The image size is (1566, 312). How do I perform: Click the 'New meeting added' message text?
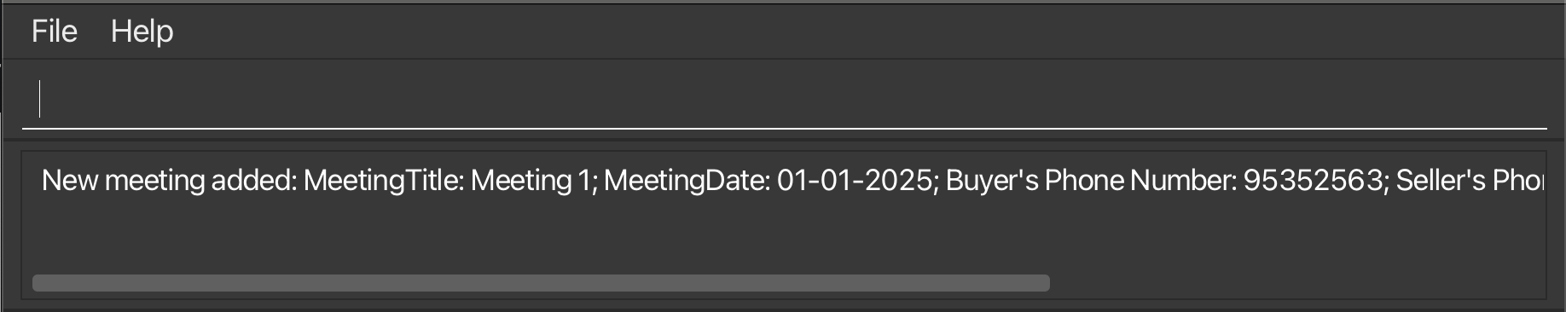click(x=169, y=181)
